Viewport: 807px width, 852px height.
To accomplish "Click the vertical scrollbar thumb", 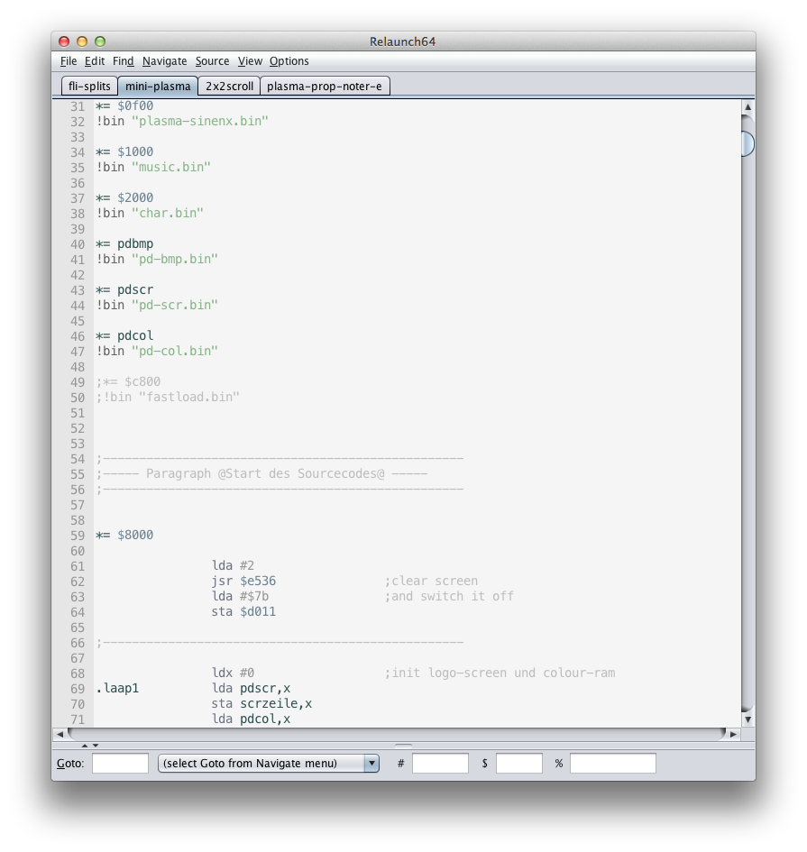I will [x=747, y=143].
